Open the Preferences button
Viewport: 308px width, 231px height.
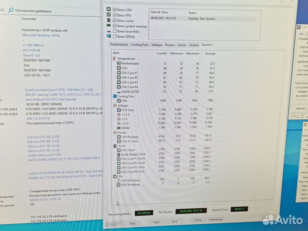216,219
